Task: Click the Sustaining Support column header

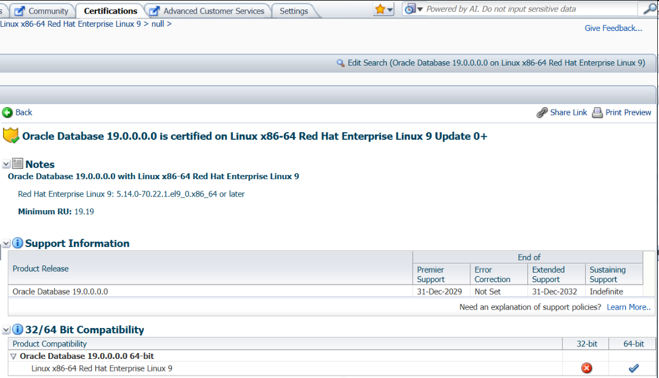Action: (614, 274)
